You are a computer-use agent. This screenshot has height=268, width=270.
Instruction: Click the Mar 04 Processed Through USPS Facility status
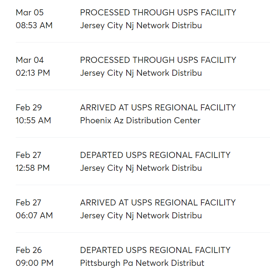click(158, 60)
